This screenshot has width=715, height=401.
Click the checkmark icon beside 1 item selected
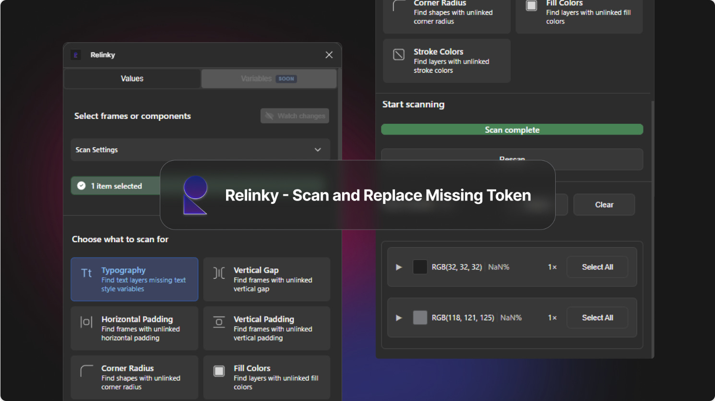(x=82, y=186)
